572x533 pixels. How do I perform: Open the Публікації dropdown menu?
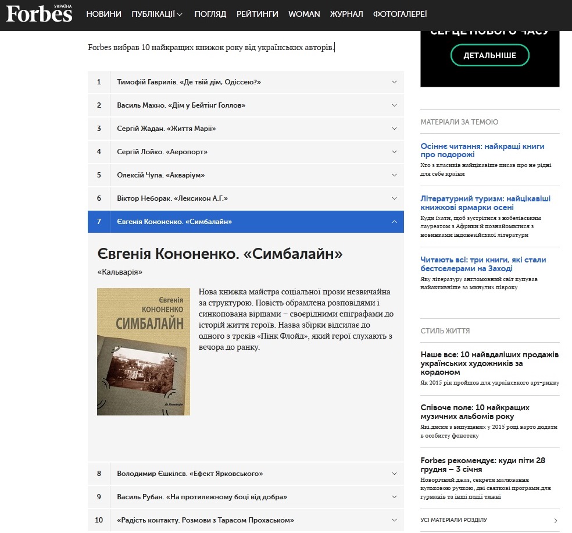click(x=157, y=14)
